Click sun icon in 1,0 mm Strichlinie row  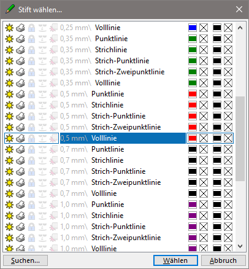[9, 216]
